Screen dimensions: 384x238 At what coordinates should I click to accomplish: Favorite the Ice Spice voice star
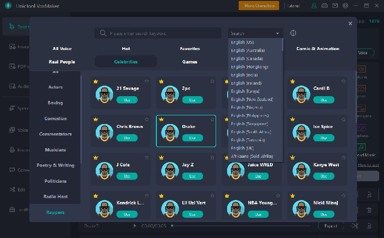pos(344,119)
